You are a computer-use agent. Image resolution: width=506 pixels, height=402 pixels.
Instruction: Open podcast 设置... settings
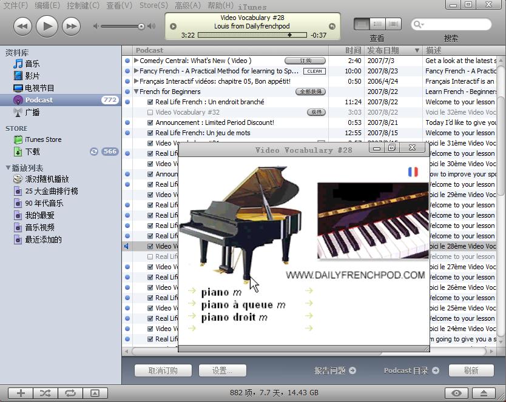[222, 370]
